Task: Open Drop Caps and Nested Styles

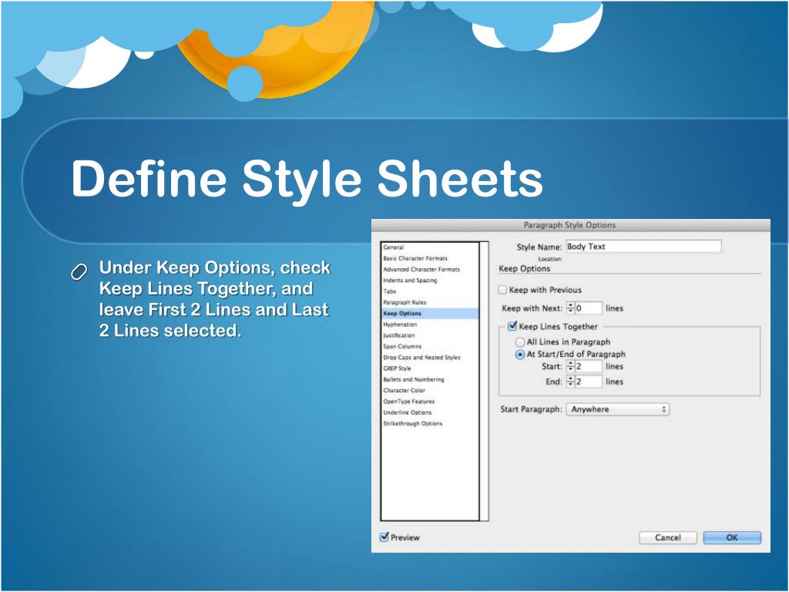Action: (x=421, y=358)
